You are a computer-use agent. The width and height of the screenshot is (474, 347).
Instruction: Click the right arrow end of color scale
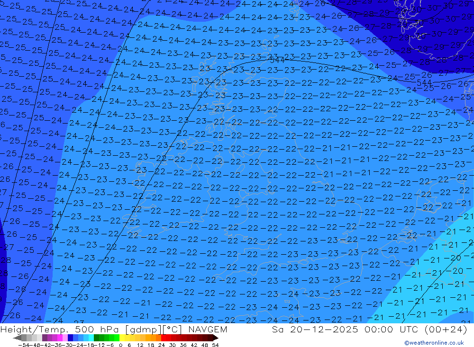tap(216, 338)
